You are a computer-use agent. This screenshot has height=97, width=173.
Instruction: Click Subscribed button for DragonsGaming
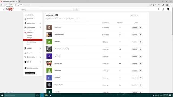[135, 85]
